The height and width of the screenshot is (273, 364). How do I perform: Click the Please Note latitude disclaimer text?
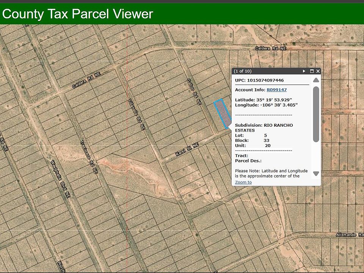click(271, 173)
